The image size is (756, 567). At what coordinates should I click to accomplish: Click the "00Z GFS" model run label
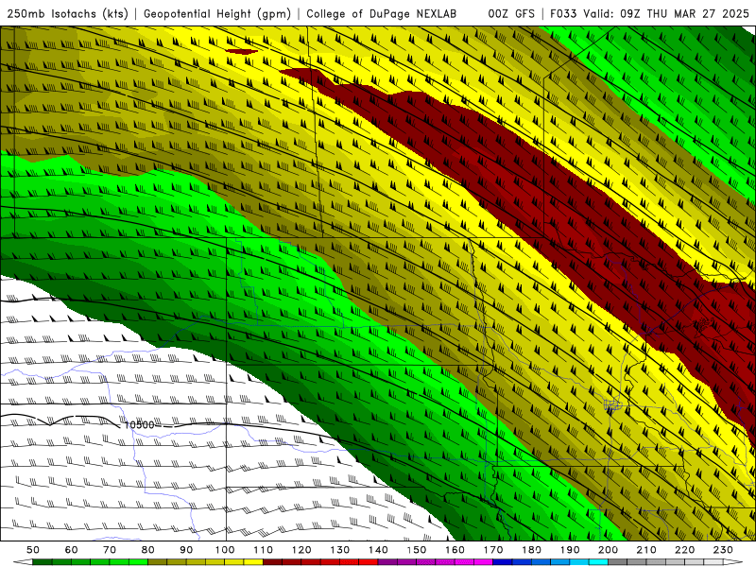(x=511, y=13)
